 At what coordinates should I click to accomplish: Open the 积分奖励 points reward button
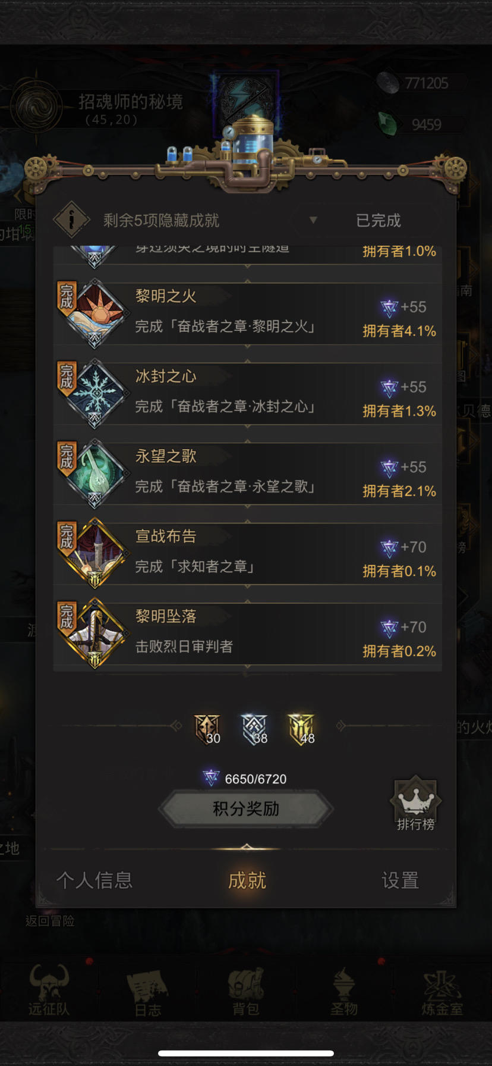[x=246, y=809]
